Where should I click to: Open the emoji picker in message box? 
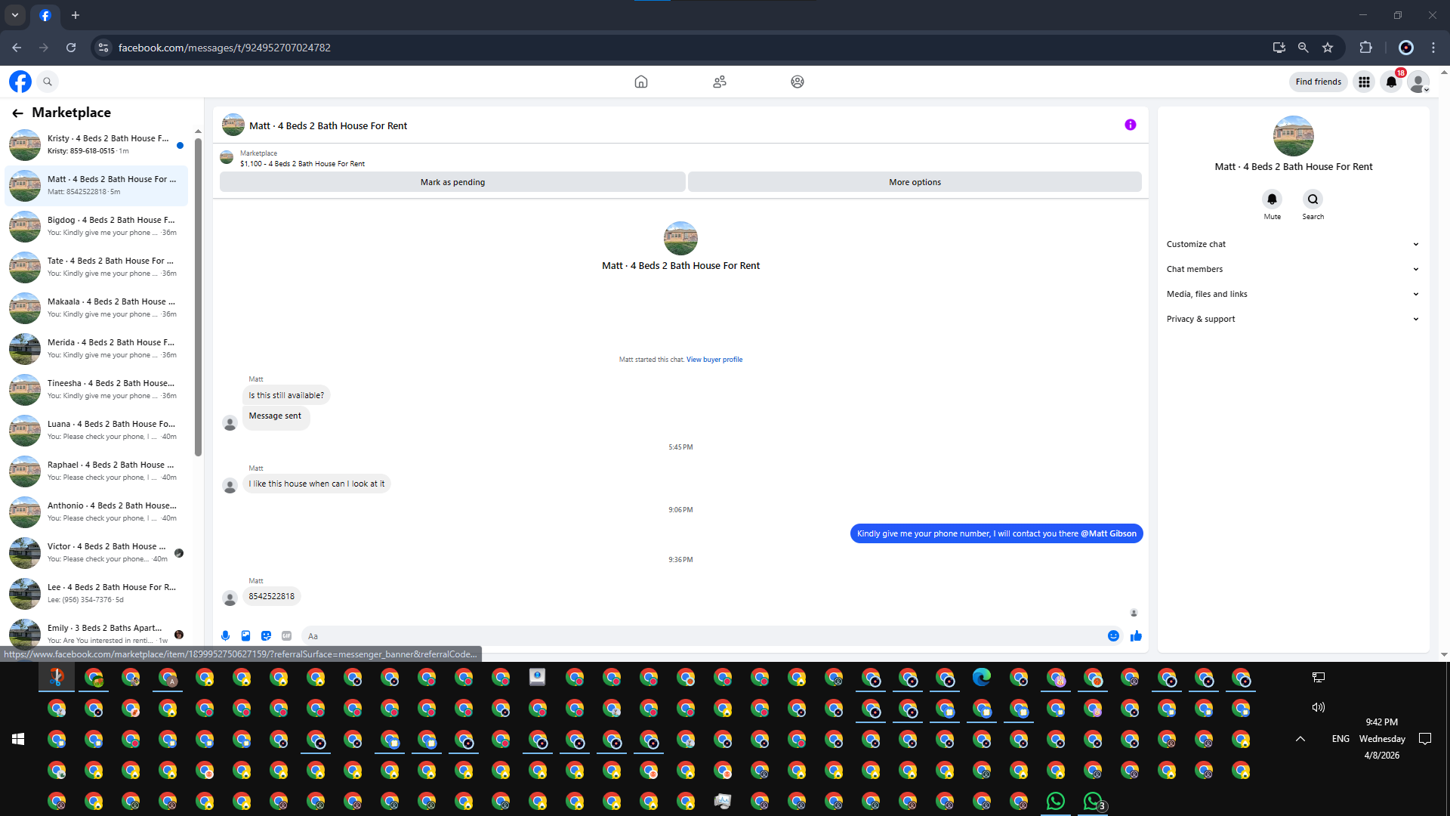tap(1113, 636)
